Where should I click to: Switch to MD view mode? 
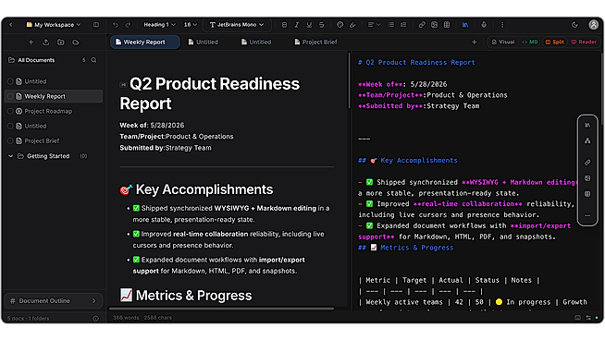point(530,42)
